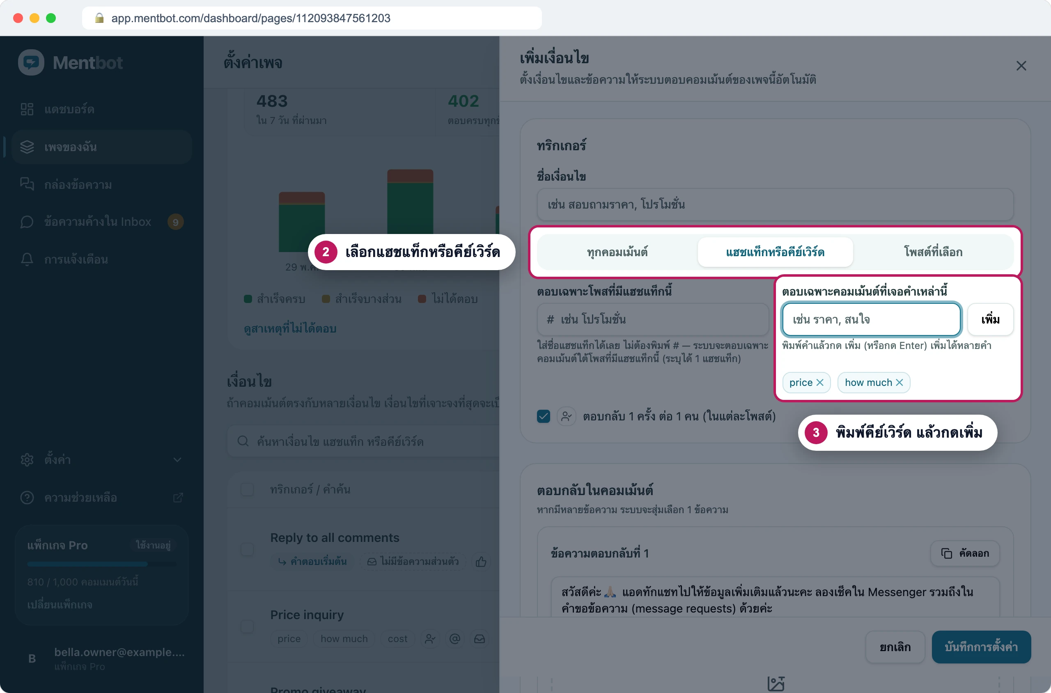This screenshot has height=693, width=1051.
Task: Toggle ตอบกลับ 1 ครั้ง ต่อ 1 คน checkbox
Action: [x=543, y=416]
